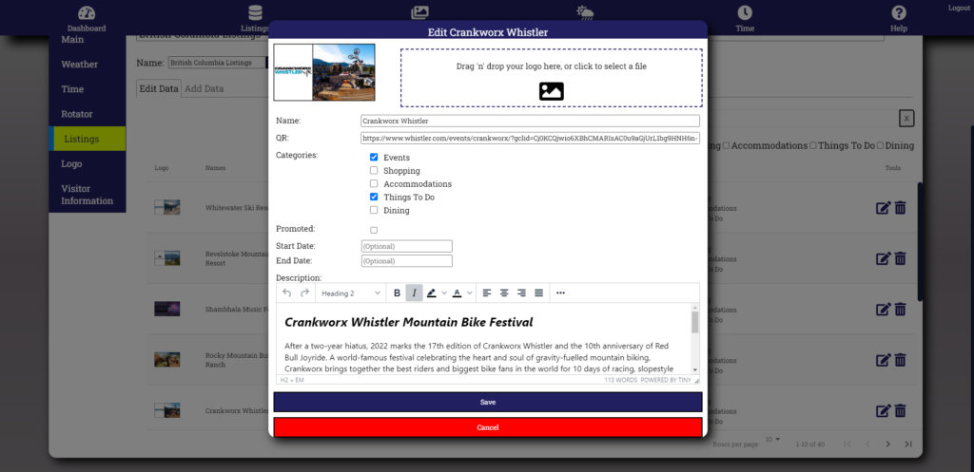Click the Name input field

point(530,121)
